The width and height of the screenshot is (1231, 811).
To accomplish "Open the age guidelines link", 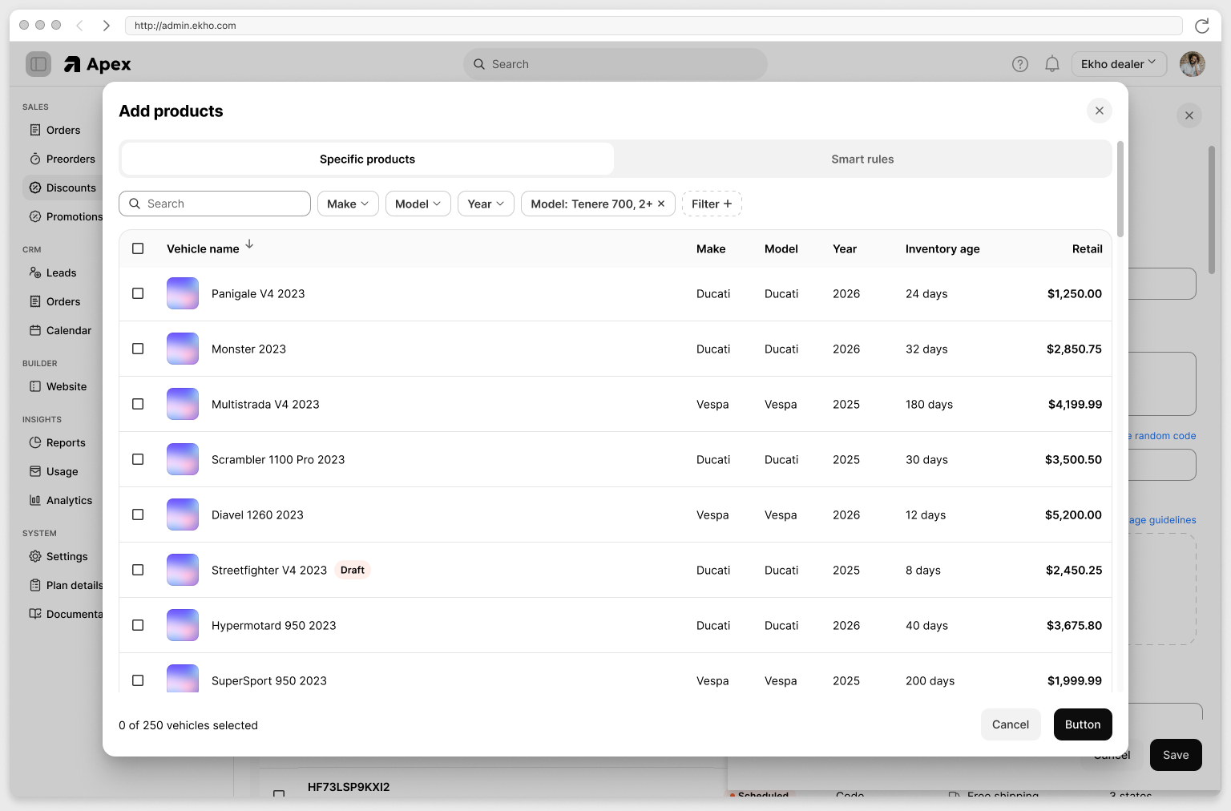I will 1163,520.
